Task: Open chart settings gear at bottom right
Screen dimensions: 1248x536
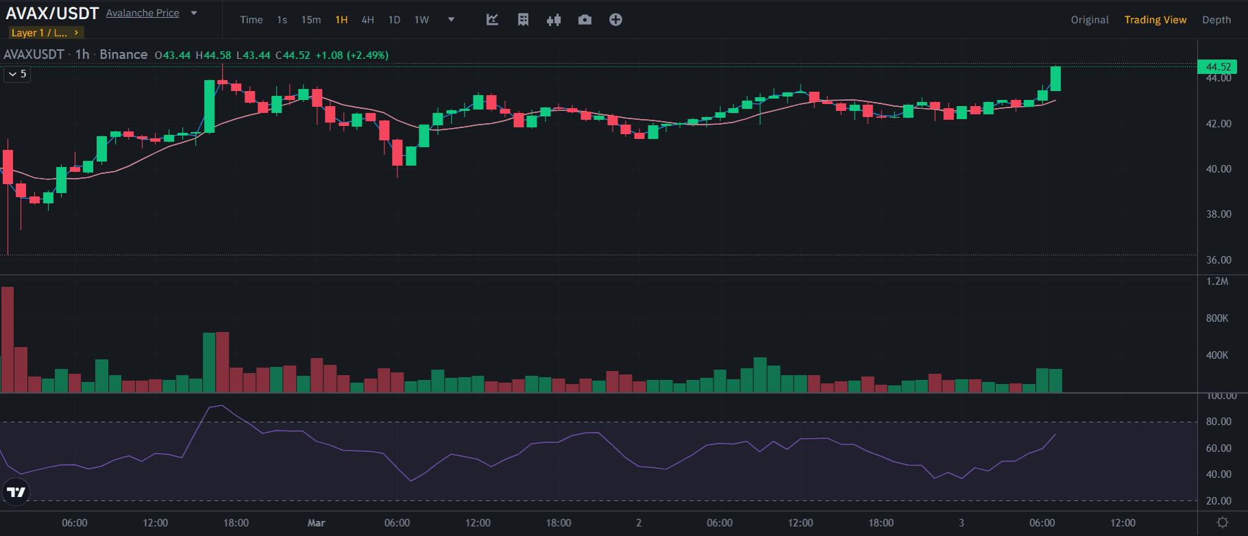Action: [x=1223, y=523]
